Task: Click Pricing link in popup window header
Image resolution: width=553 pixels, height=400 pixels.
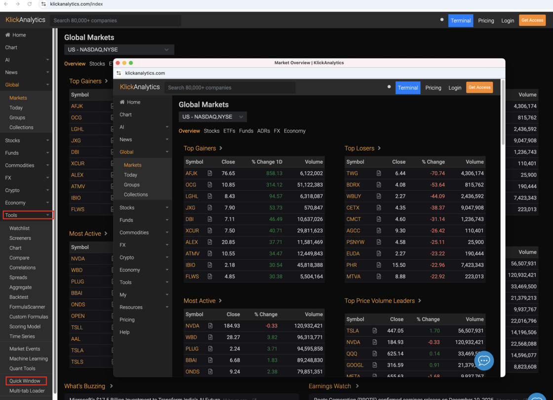Action: click(433, 88)
